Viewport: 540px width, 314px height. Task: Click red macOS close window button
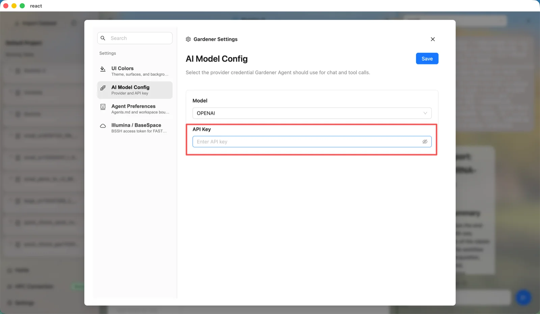6,6
